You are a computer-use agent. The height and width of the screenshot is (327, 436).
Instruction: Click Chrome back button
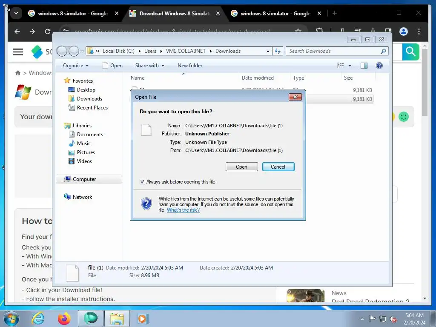tap(17, 32)
